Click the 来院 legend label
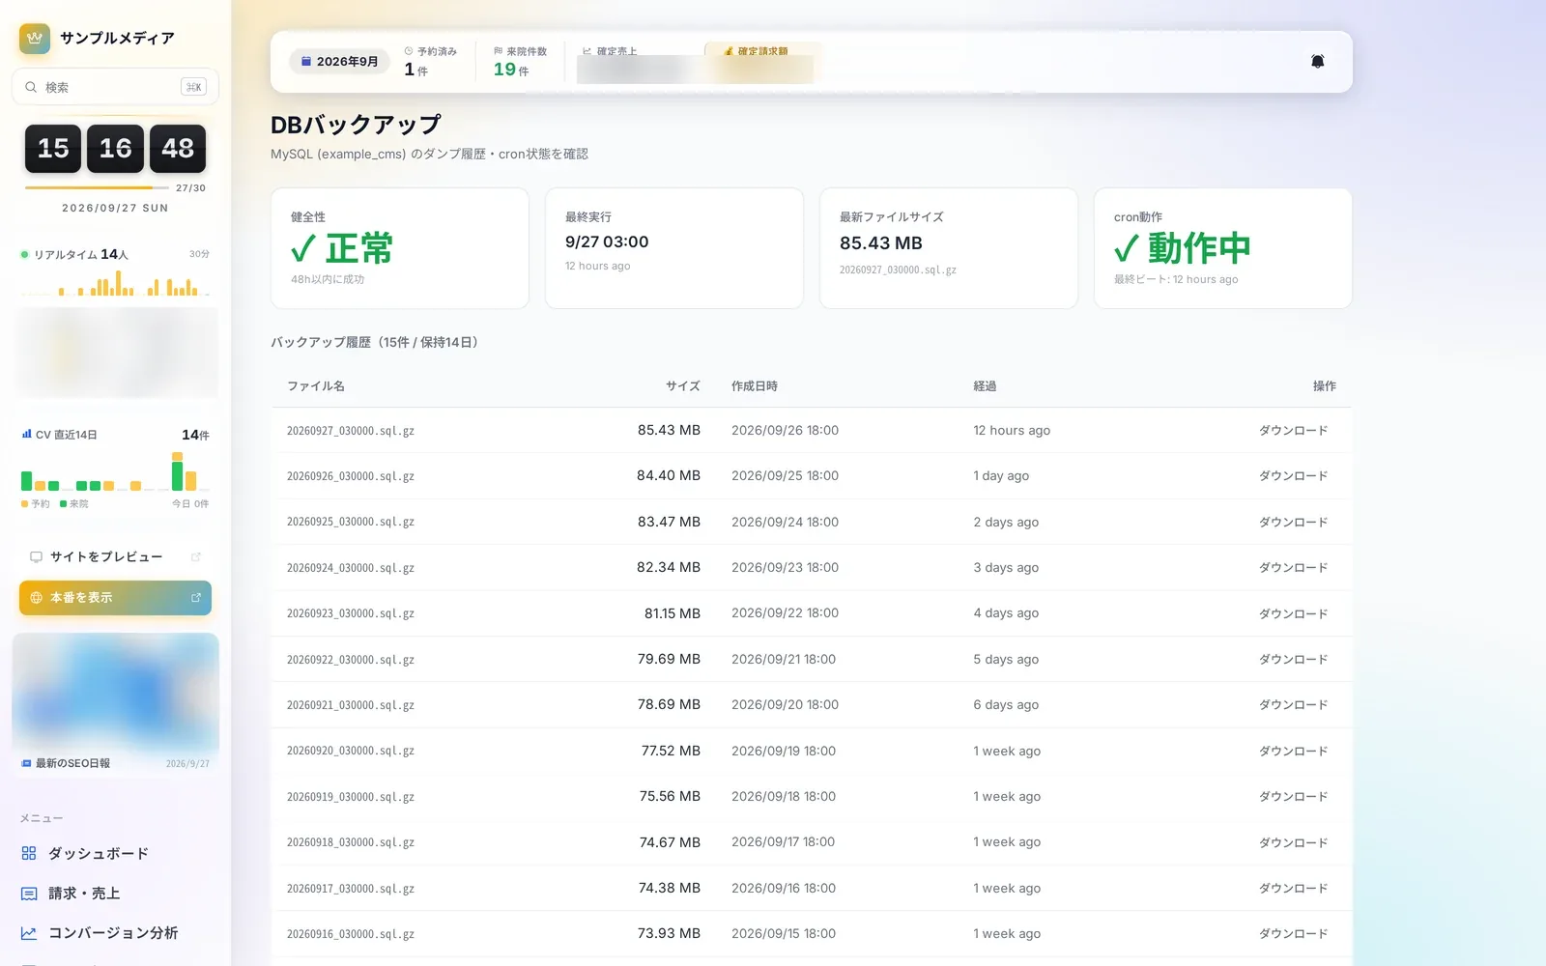This screenshot has height=966, width=1546. pos(78,504)
